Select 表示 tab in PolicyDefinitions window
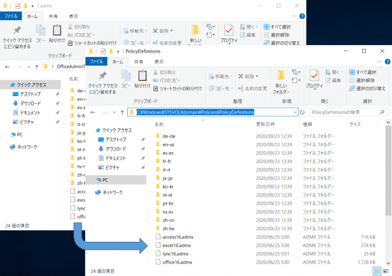 pos(159,61)
